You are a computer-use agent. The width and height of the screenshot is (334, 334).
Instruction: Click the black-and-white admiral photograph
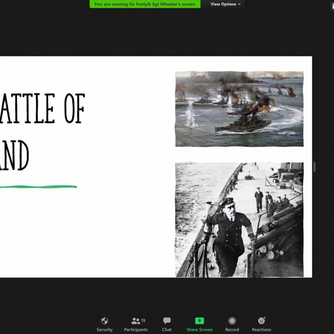(x=239, y=219)
